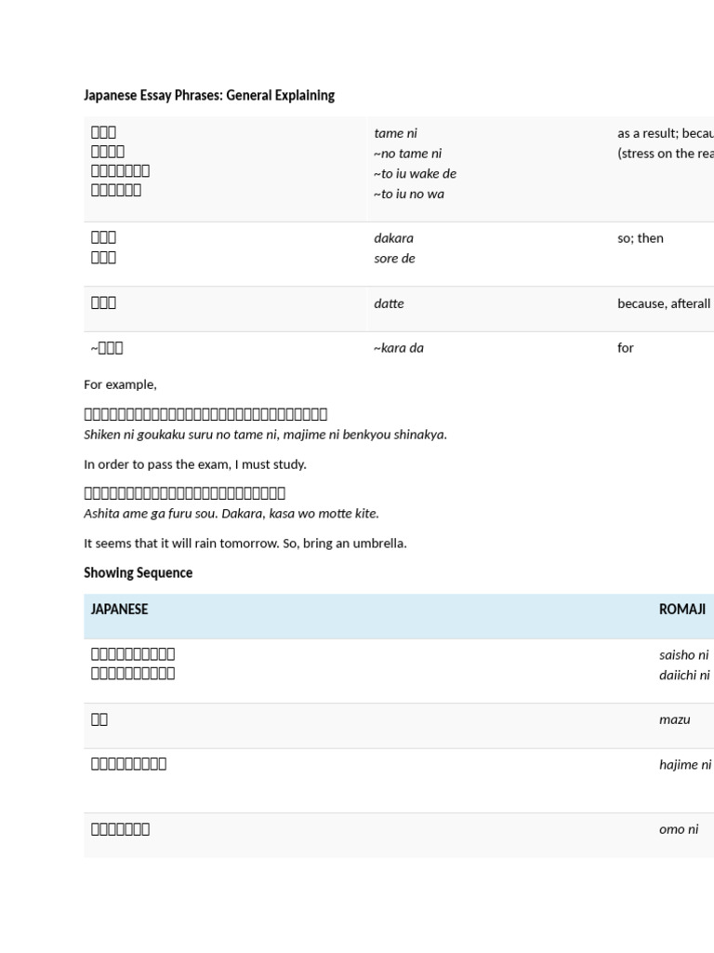This screenshot has width=714, height=953.
Task: Select 'It seems that it will rain tomorrow...'
Action: (x=245, y=544)
